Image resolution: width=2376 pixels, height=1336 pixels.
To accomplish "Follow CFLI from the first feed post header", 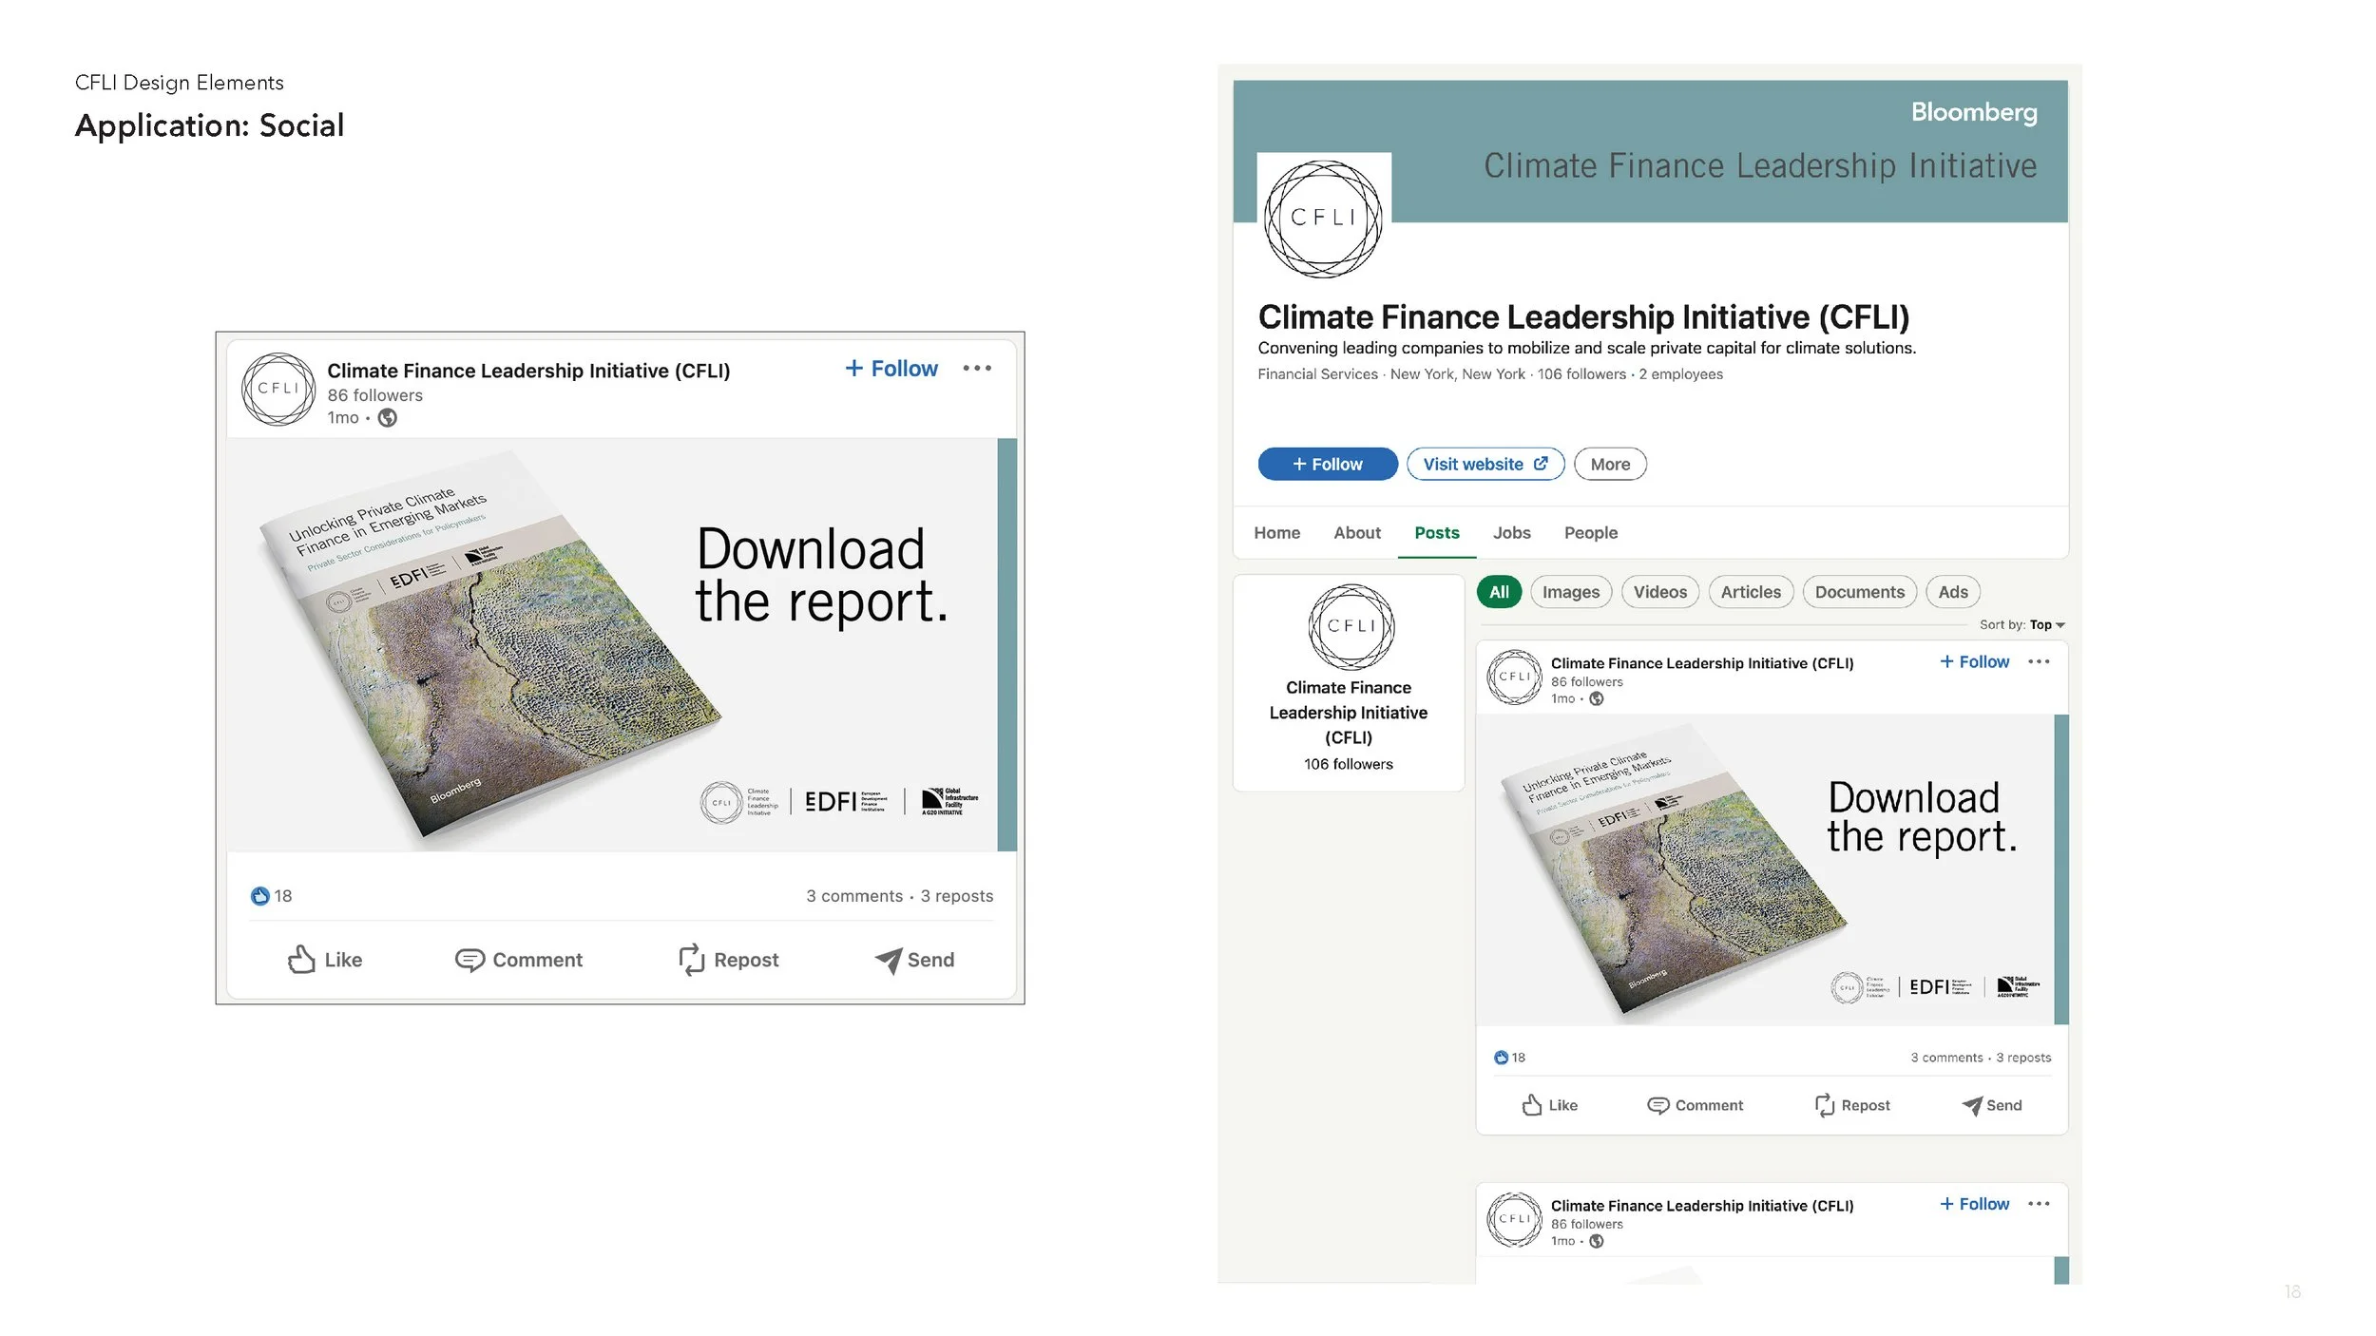I will pos(1974,662).
